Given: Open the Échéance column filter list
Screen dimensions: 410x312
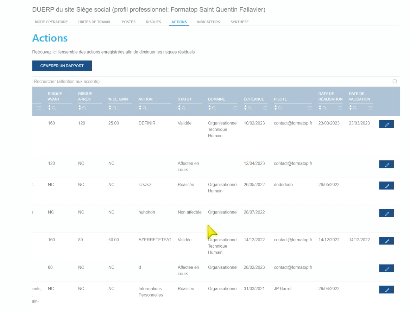Looking at the screenshot, I should pyautogui.click(x=265, y=108).
